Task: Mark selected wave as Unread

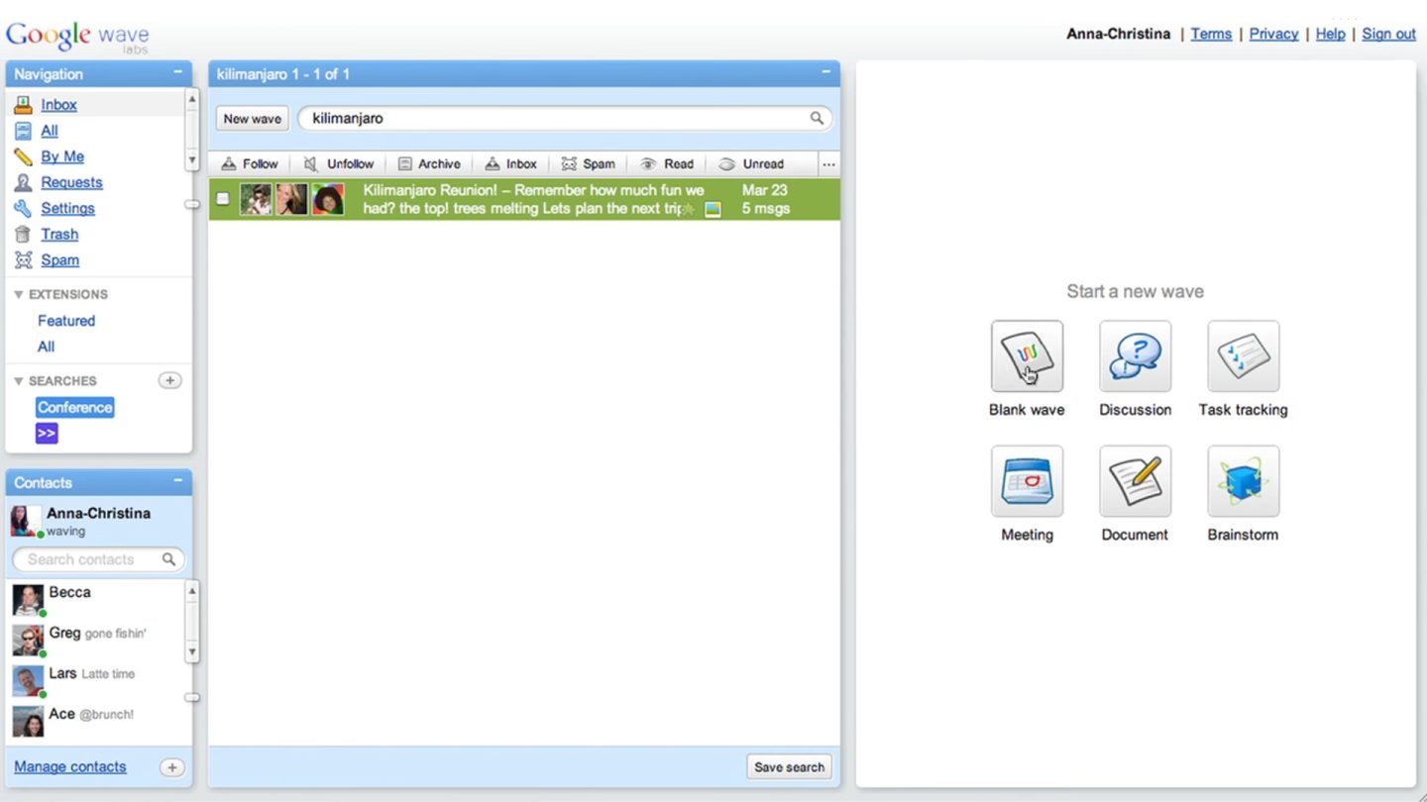Action: click(751, 164)
